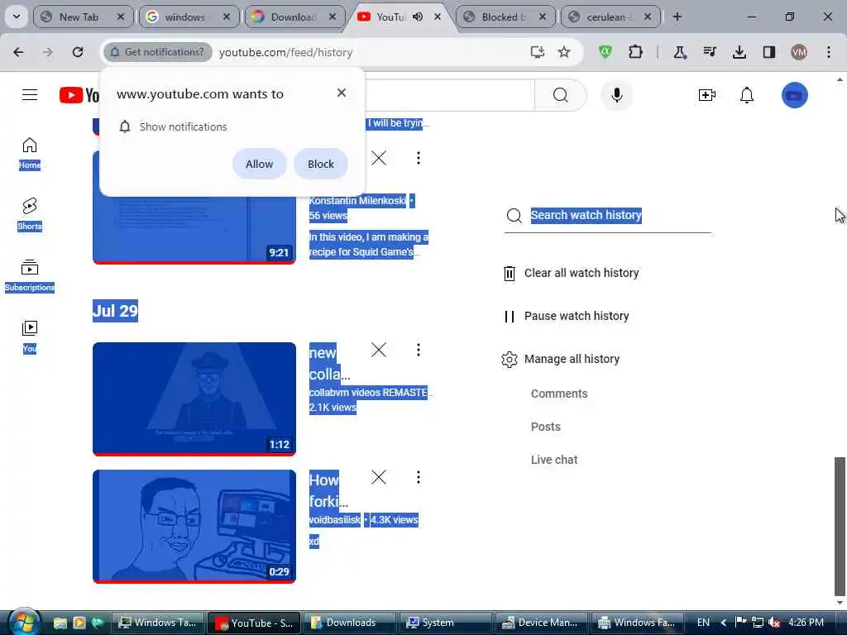The image size is (847, 635).
Task: Click the page vertical scrollbar thumb
Action: point(840,527)
